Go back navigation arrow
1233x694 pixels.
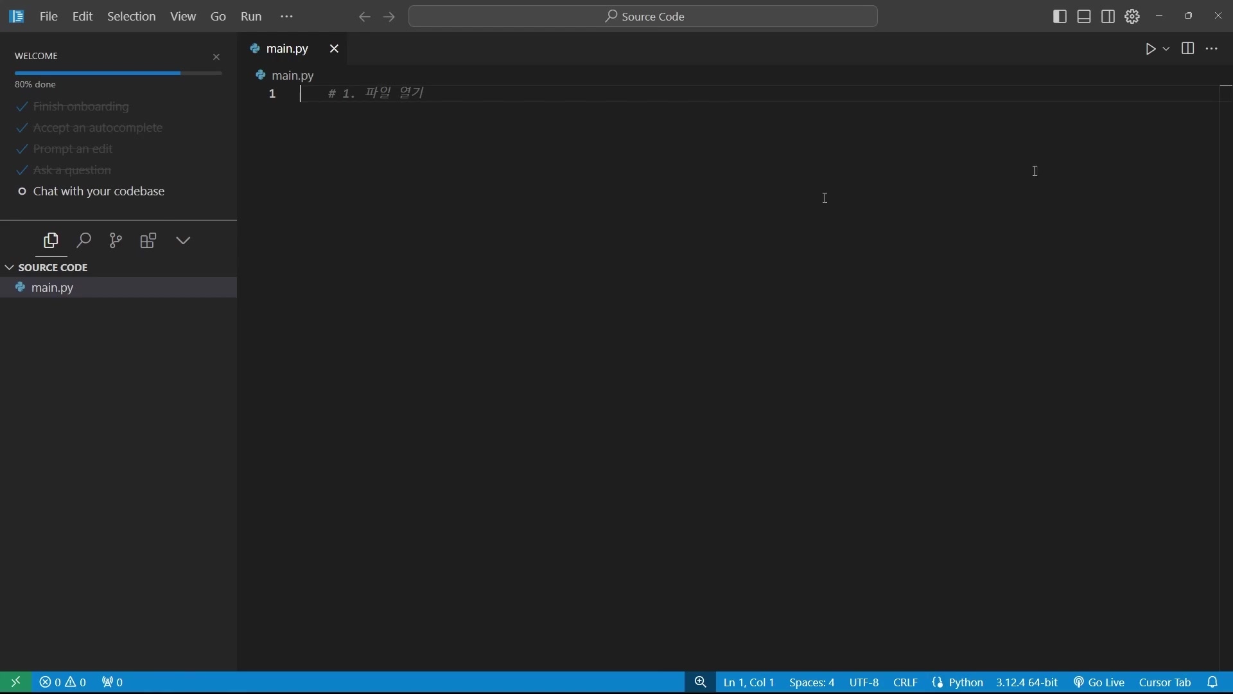tap(365, 17)
